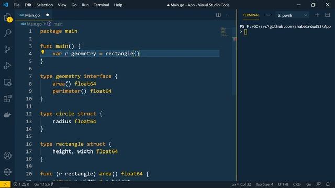Click 'package main' on line 1
Screen dimensions: 335x188
coord(59,31)
